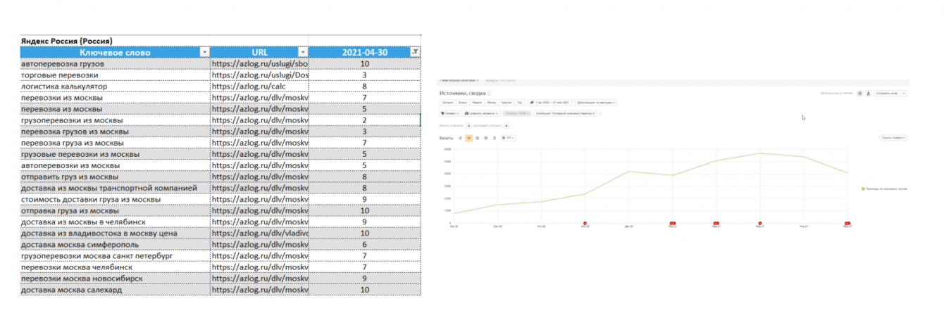The image size is (944, 313).
Task: Open the Сравнить сегменты dropdown
Action: pos(482,113)
